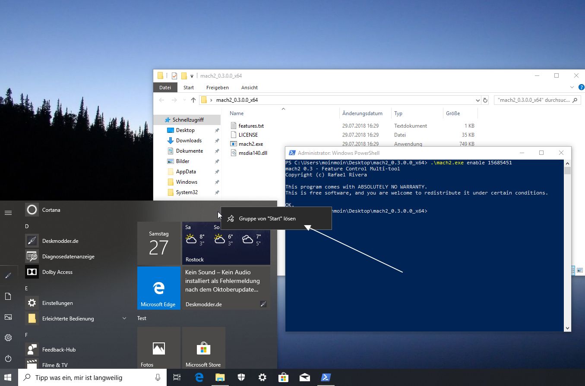The width and height of the screenshot is (585, 386).
Task: Open Windows Security shield in taskbar
Action: (241, 377)
